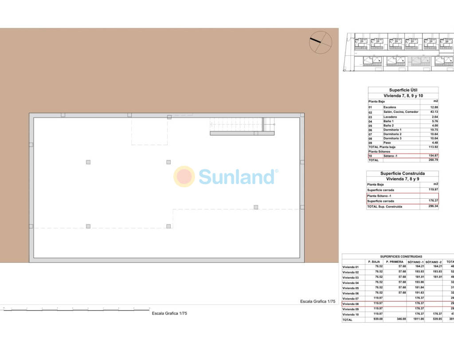454x354 pixels.
Task: Select the Superficie Útil table heading
Action: coord(403,90)
